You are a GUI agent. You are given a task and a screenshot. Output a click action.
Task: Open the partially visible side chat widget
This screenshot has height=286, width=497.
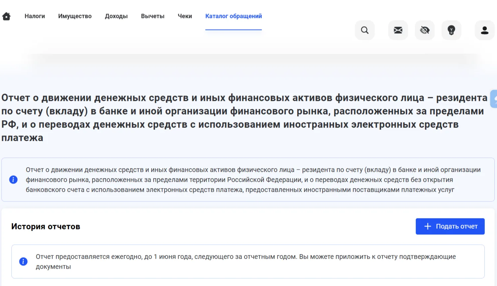(x=494, y=99)
